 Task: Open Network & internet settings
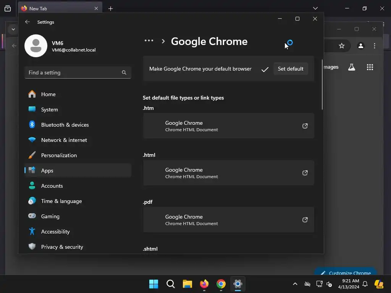[78, 140]
